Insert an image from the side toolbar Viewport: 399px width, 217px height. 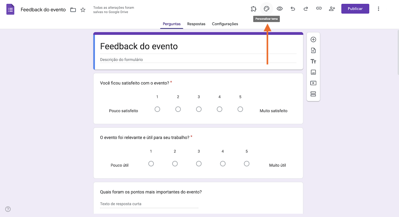point(313,72)
